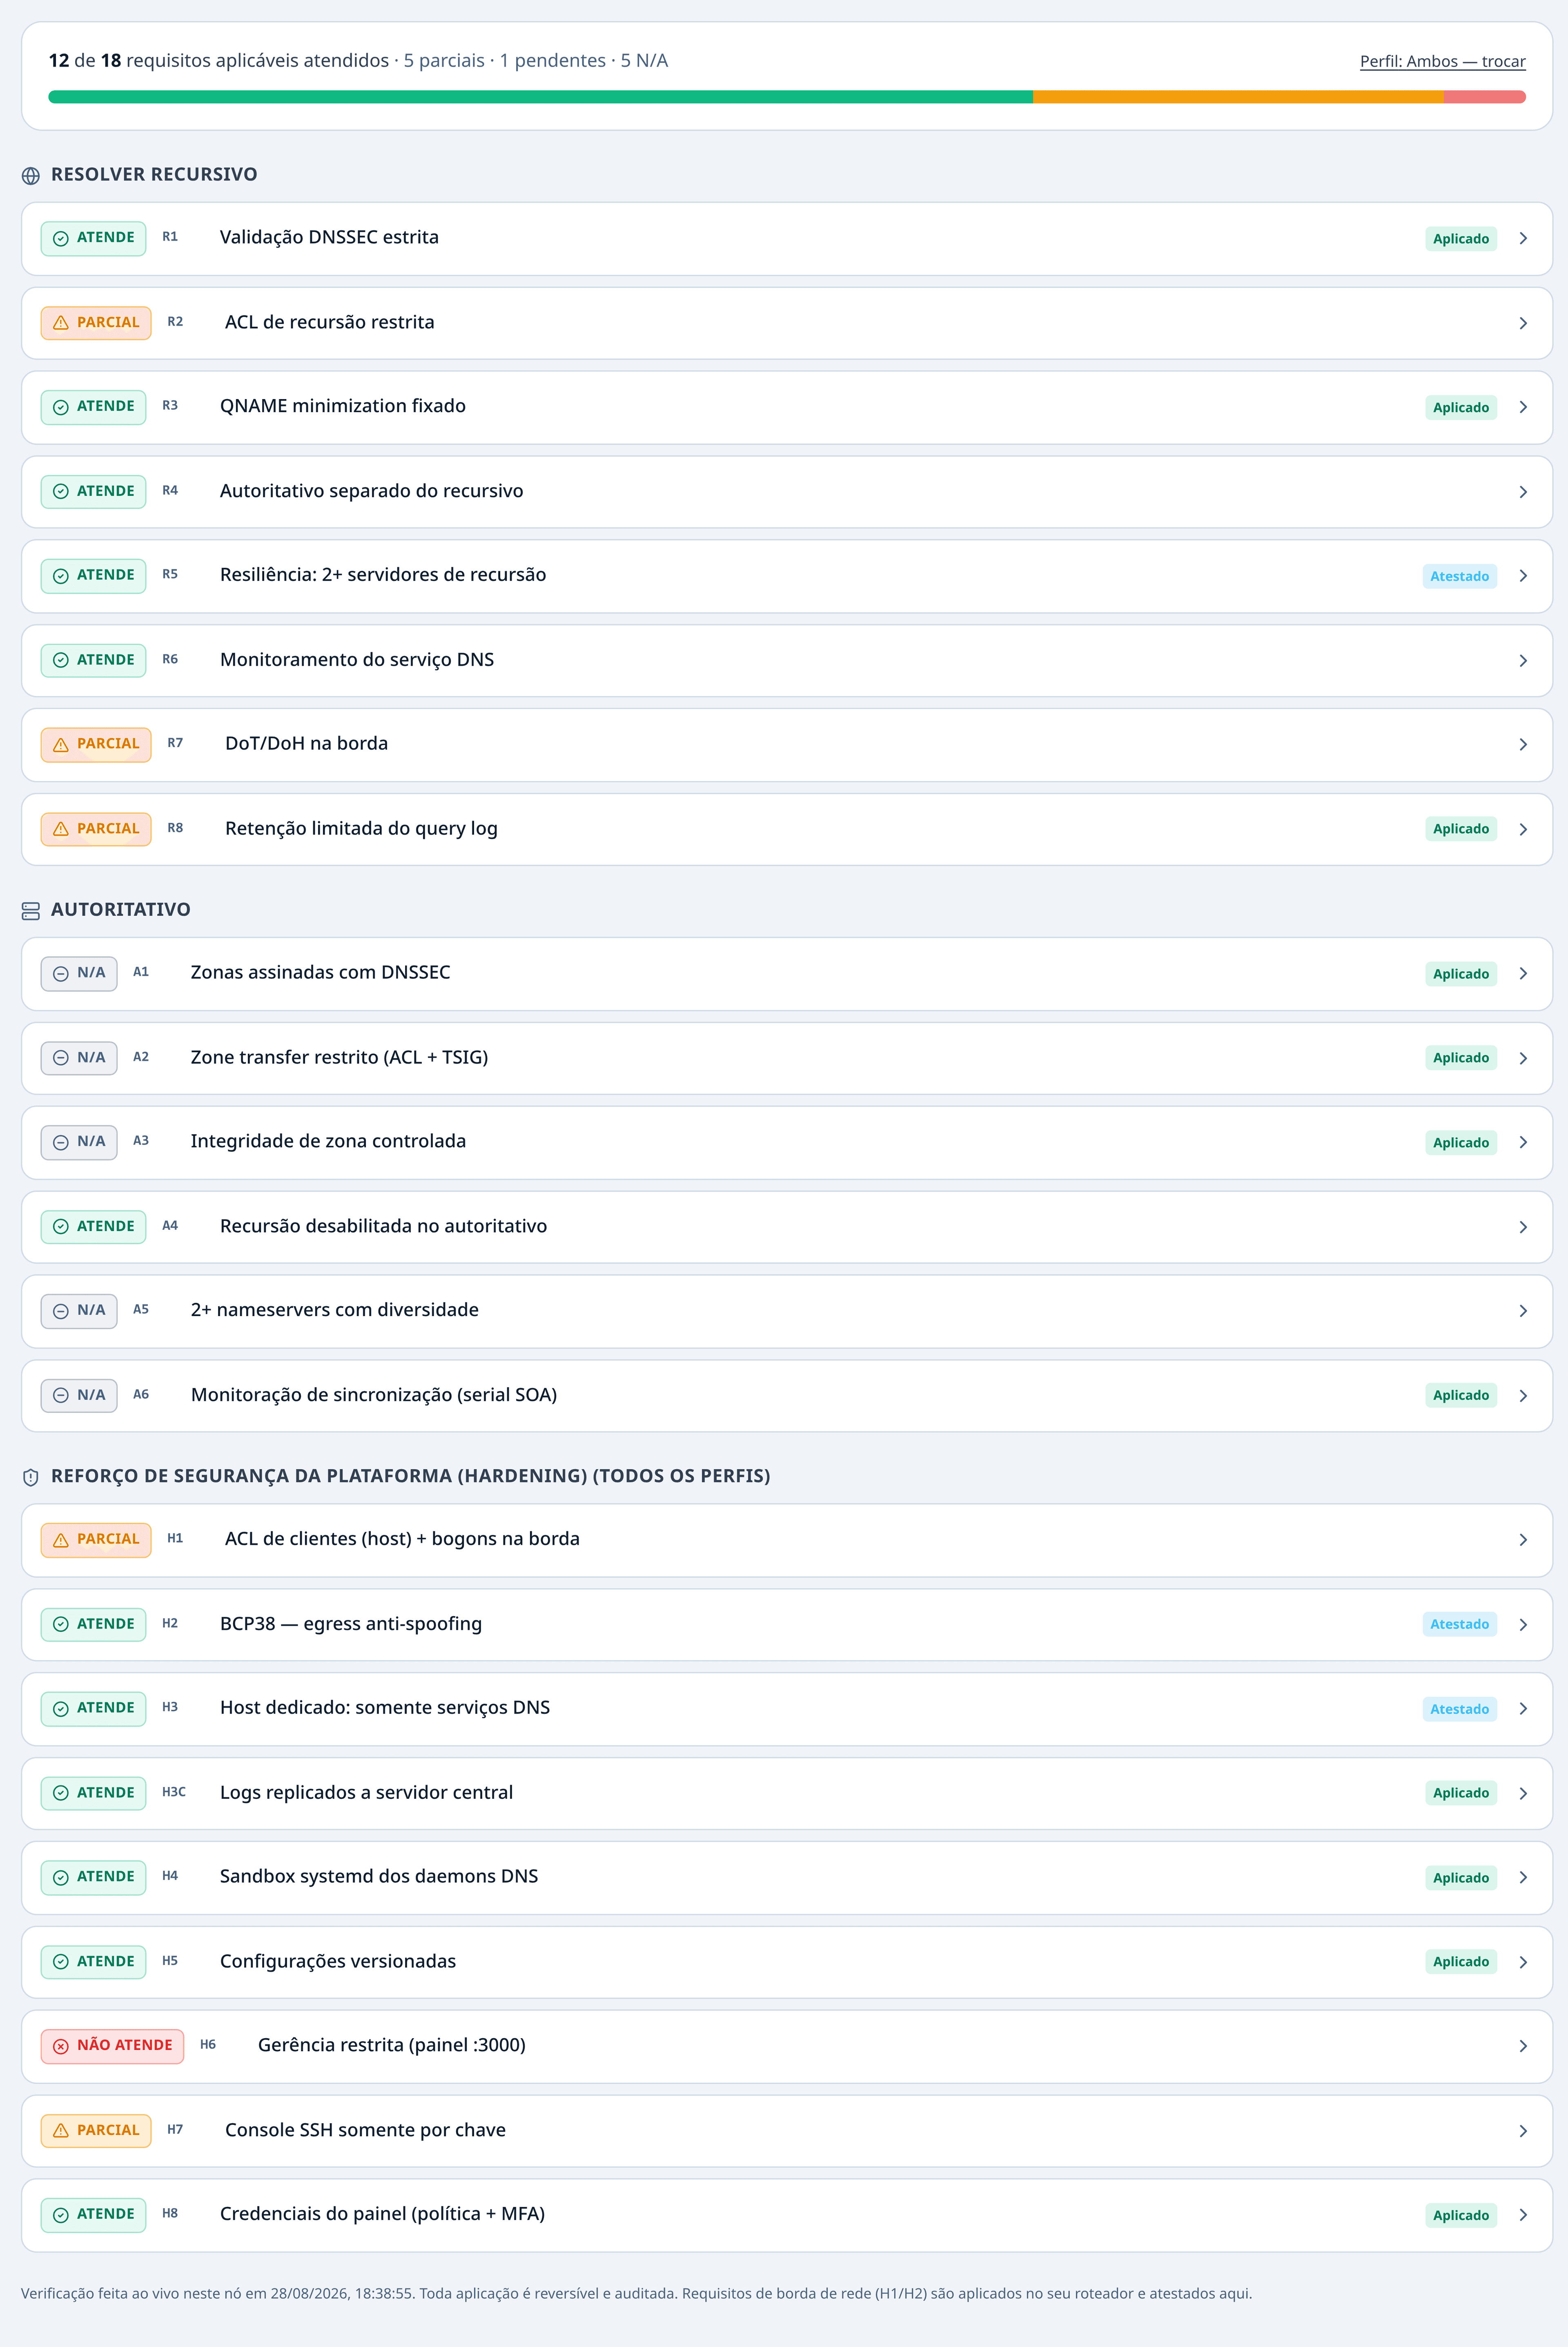This screenshot has width=1568, height=2347.
Task: Click ATENDE badge on R6 Monitoramento row
Action: click(93, 660)
